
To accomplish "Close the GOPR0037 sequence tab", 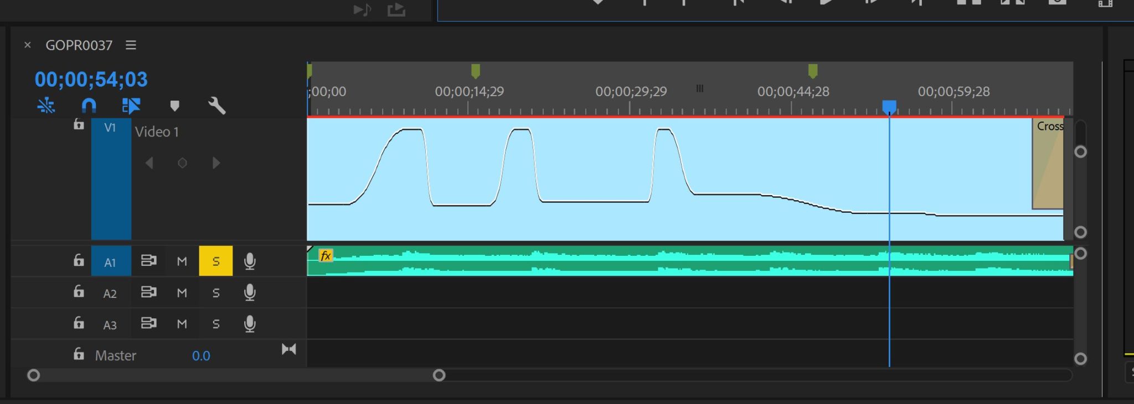I will pyautogui.click(x=28, y=45).
